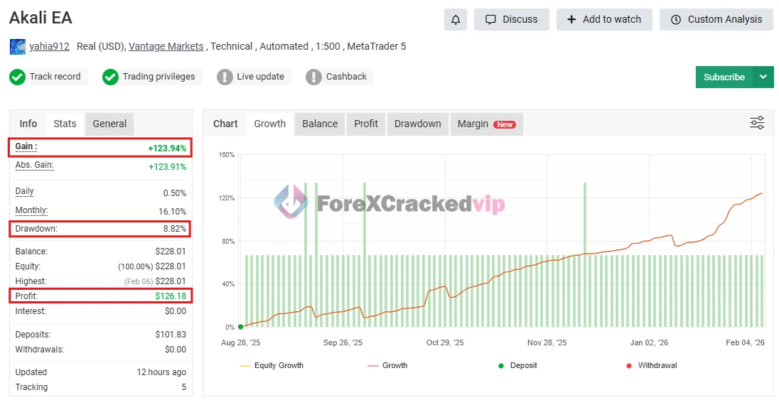Open the chart settings sliders icon
This screenshot has width=779, height=405.
[x=757, y=123]
